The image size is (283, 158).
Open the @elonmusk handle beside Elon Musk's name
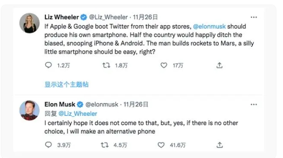pyautogui.click(x=102, y=104)
